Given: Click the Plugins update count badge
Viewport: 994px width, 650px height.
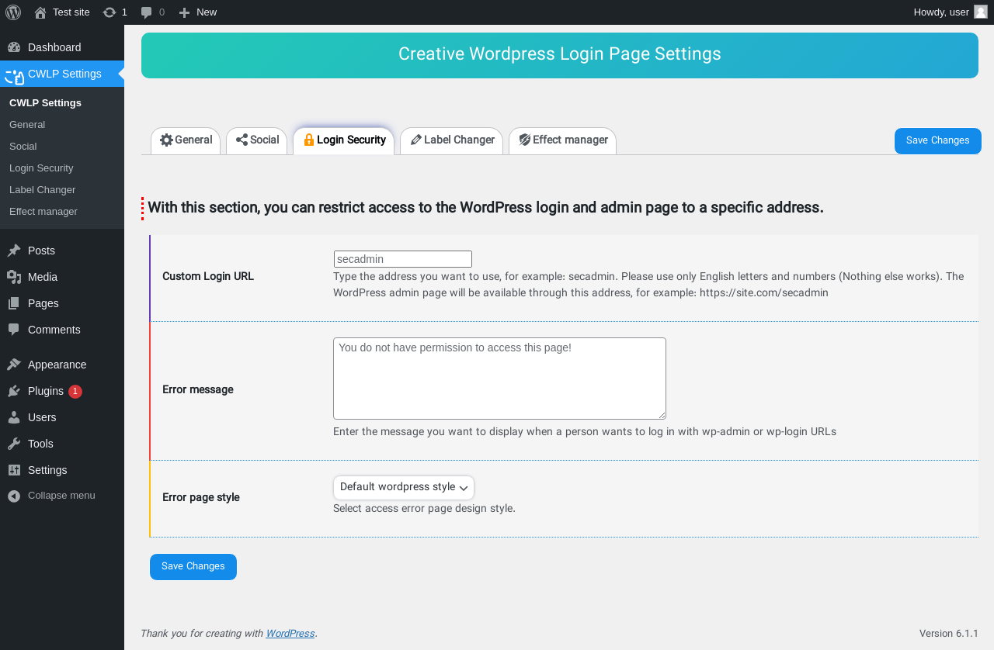Looking at the screenshot, I should tap(75, 392).
